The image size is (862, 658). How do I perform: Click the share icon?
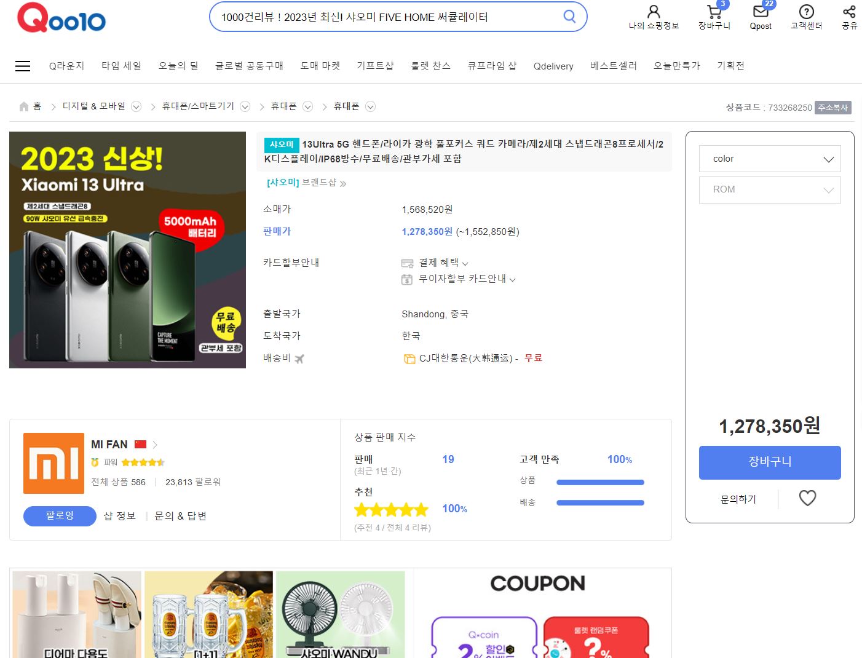(849, 12)
